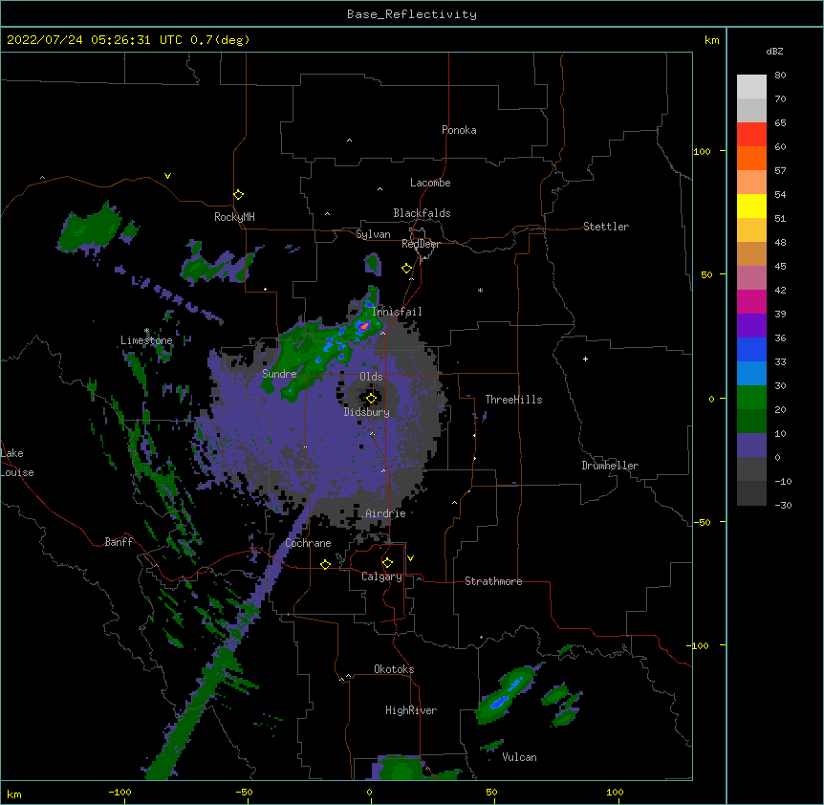Screen dimensions: 824x805
Task: Click the magenta legend swatch below 42
Action: tap(751, 301)
